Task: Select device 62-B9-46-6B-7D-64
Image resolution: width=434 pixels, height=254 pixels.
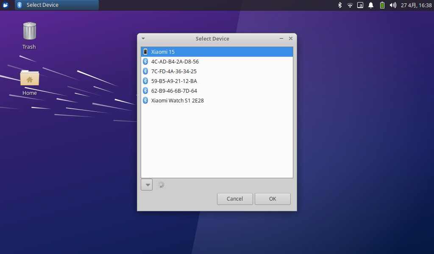Action: tap(174, 91)
